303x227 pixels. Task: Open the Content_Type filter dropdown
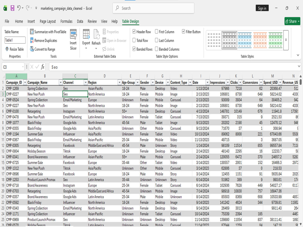(190, 83)
